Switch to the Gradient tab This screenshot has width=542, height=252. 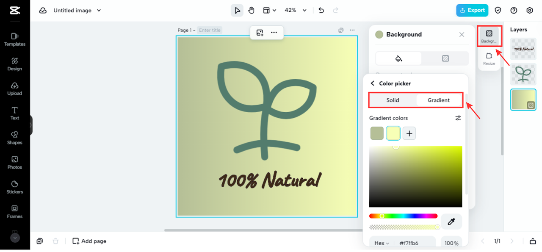click(439, 100)
